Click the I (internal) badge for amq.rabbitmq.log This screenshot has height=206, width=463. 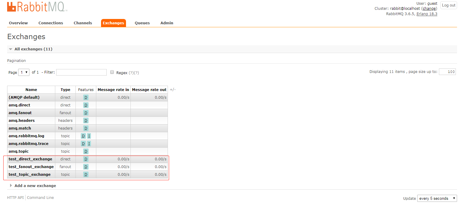(89, 136)
